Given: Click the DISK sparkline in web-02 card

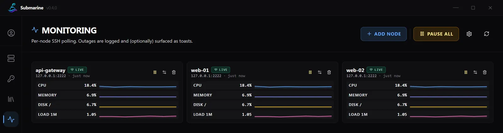Looking at the screenshot, I should (x=448, y=106).
